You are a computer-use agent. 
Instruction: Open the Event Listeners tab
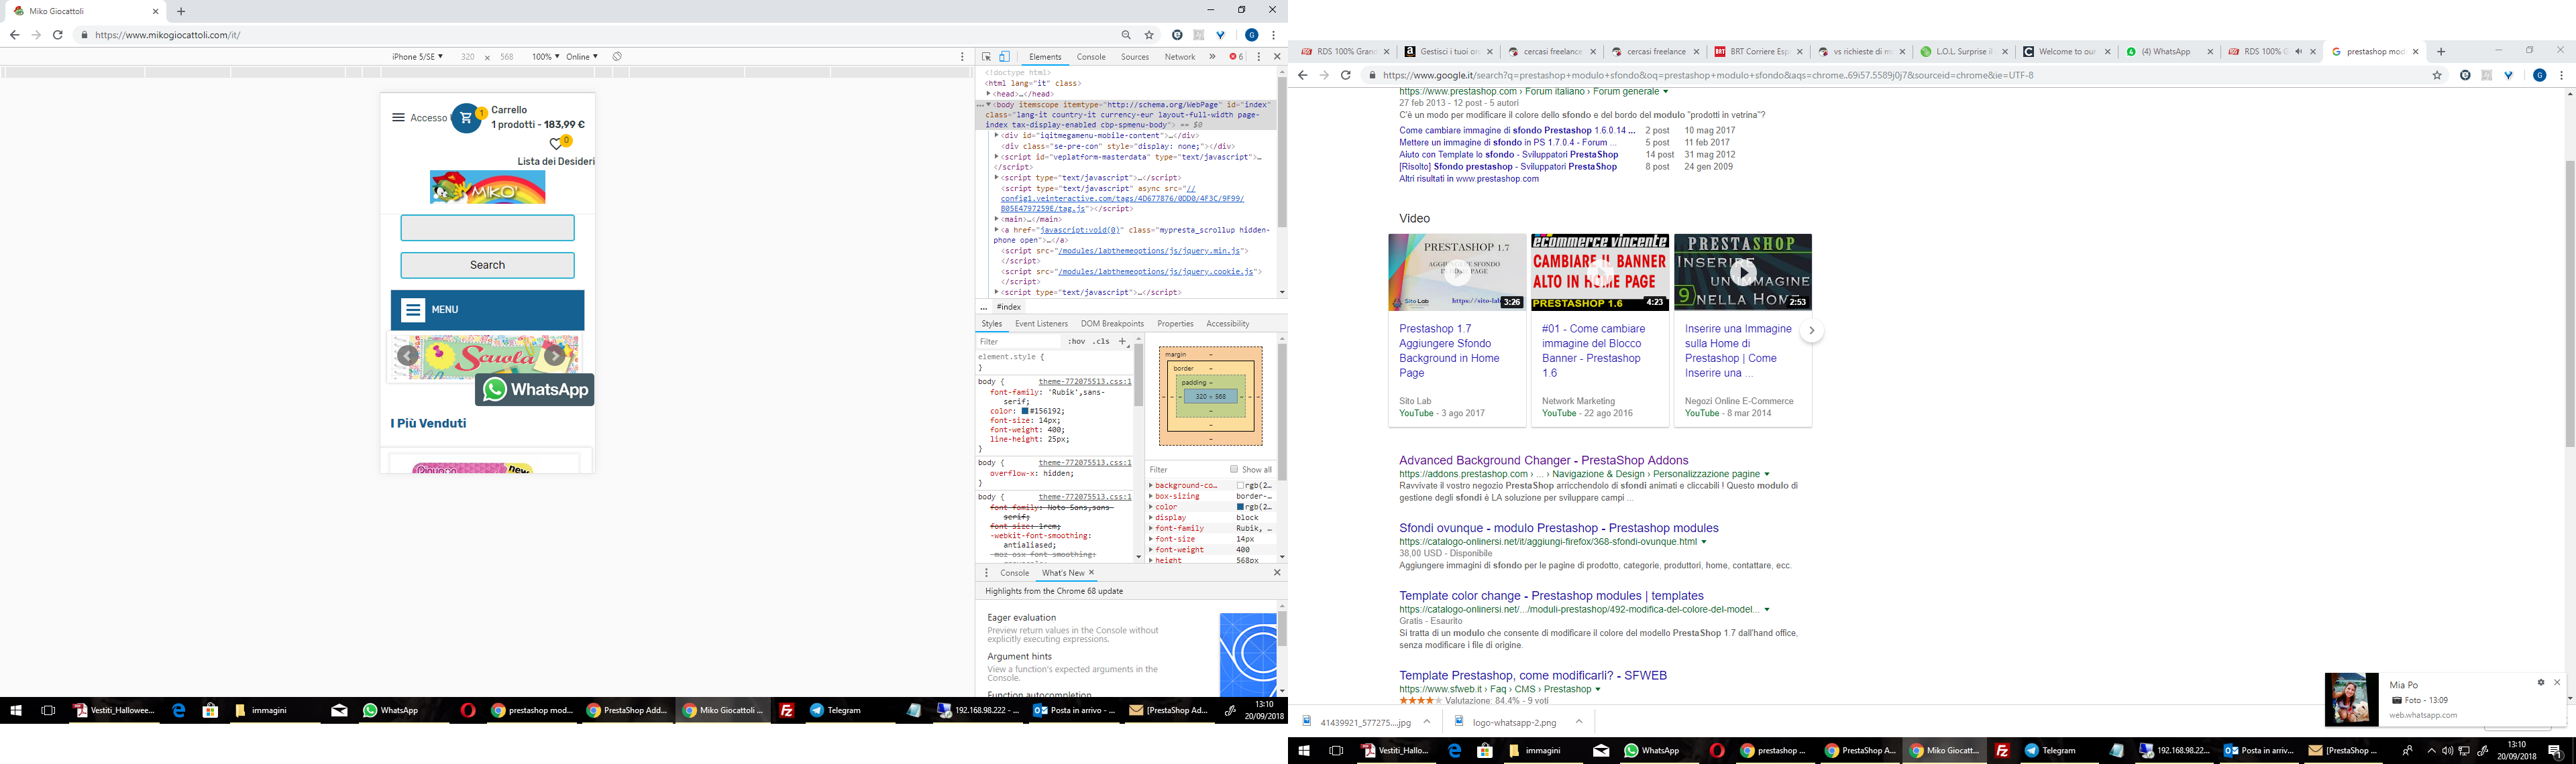pyautogui.click(x=1041, y=324)
